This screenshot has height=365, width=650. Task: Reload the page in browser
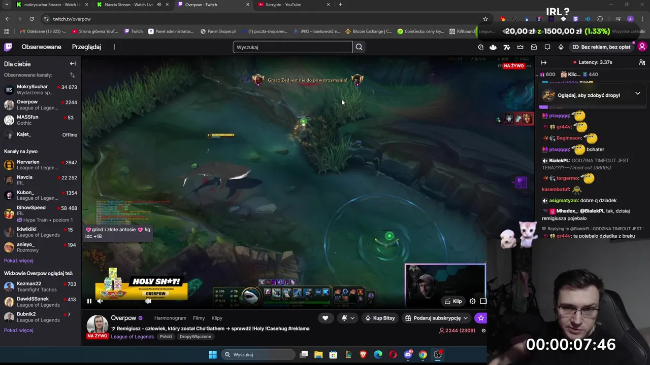pos(31,19)
